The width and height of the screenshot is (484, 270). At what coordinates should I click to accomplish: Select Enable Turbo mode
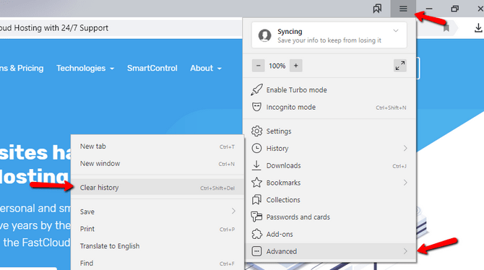click(x=329, y=90)
